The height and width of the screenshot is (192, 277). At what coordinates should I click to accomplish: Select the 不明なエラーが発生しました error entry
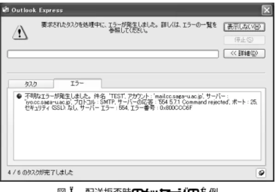coord(137,102)
